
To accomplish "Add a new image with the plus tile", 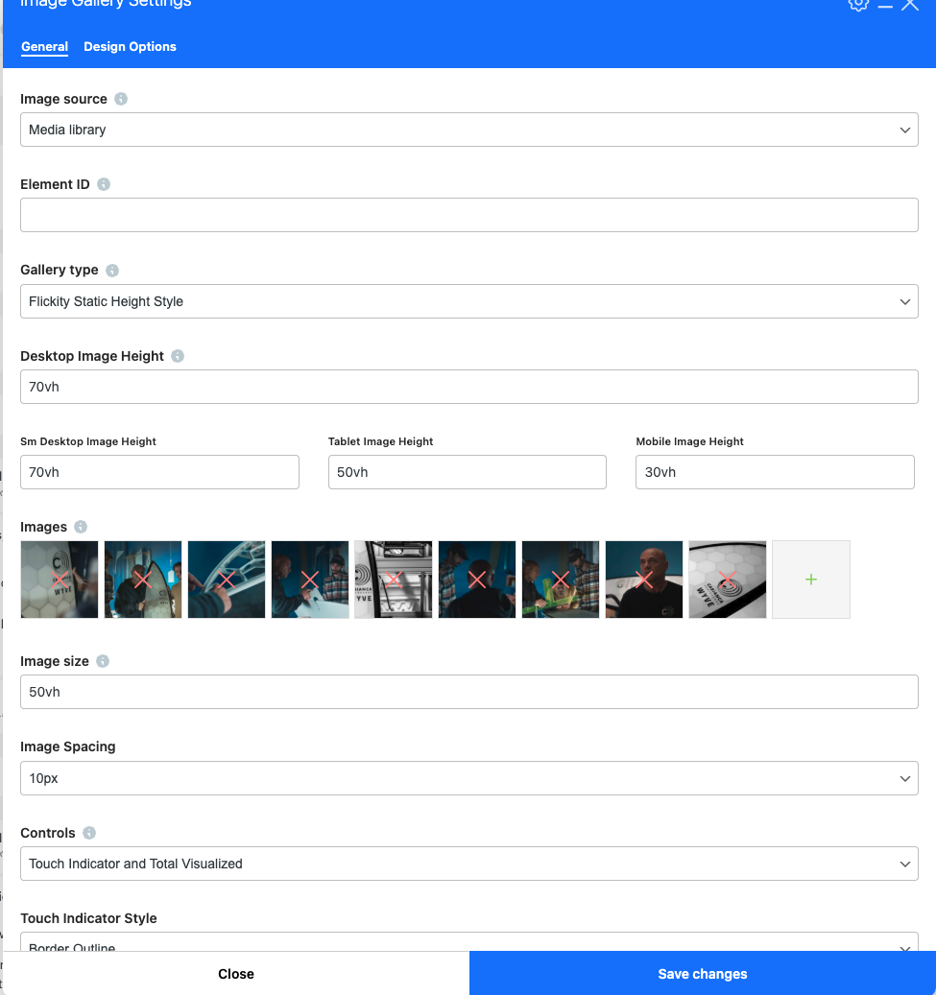I will click(810, 580).
